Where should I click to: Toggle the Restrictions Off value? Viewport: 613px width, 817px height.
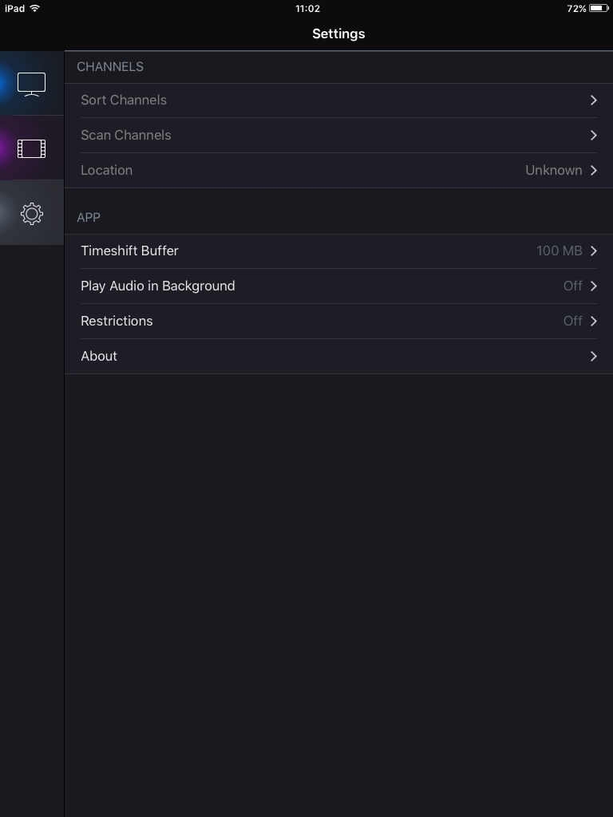pos(572,322)
